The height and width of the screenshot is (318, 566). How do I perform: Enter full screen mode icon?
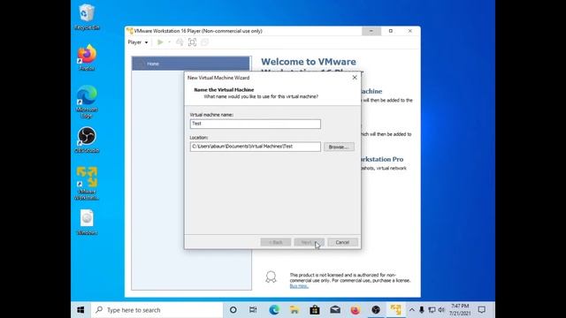click(192, 42)
